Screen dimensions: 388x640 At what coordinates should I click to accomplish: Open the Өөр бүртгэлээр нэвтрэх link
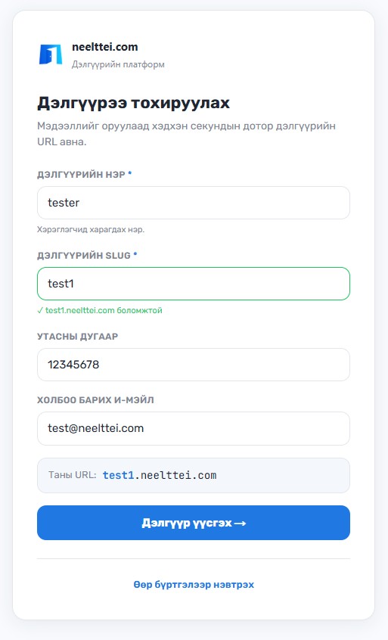pyautogui.click(x=194, y=585)
